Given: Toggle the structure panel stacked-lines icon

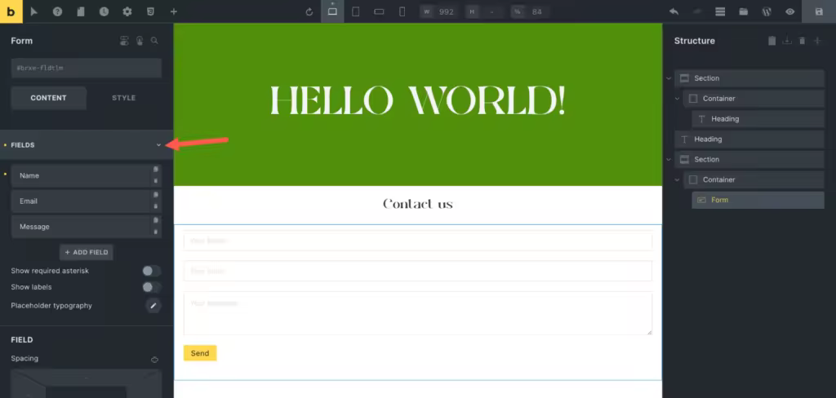Looking at the screenshot, I should coord(720,11).
